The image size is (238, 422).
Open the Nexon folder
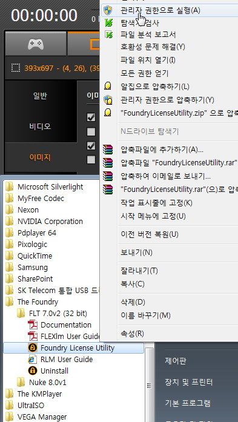[28, 210]
